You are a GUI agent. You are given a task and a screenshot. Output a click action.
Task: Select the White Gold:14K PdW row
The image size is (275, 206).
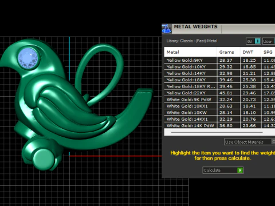[219, 125]
